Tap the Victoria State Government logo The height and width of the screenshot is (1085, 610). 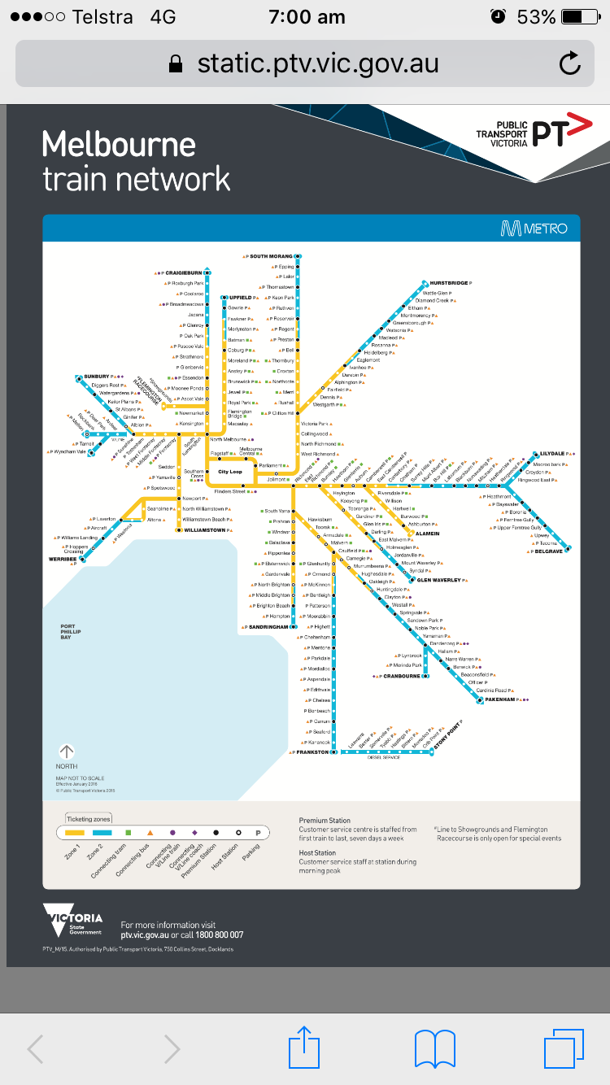pos(73,923)
